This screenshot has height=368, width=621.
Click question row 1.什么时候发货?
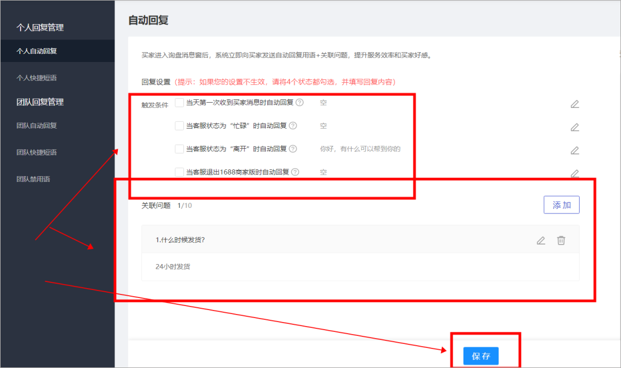361,240
